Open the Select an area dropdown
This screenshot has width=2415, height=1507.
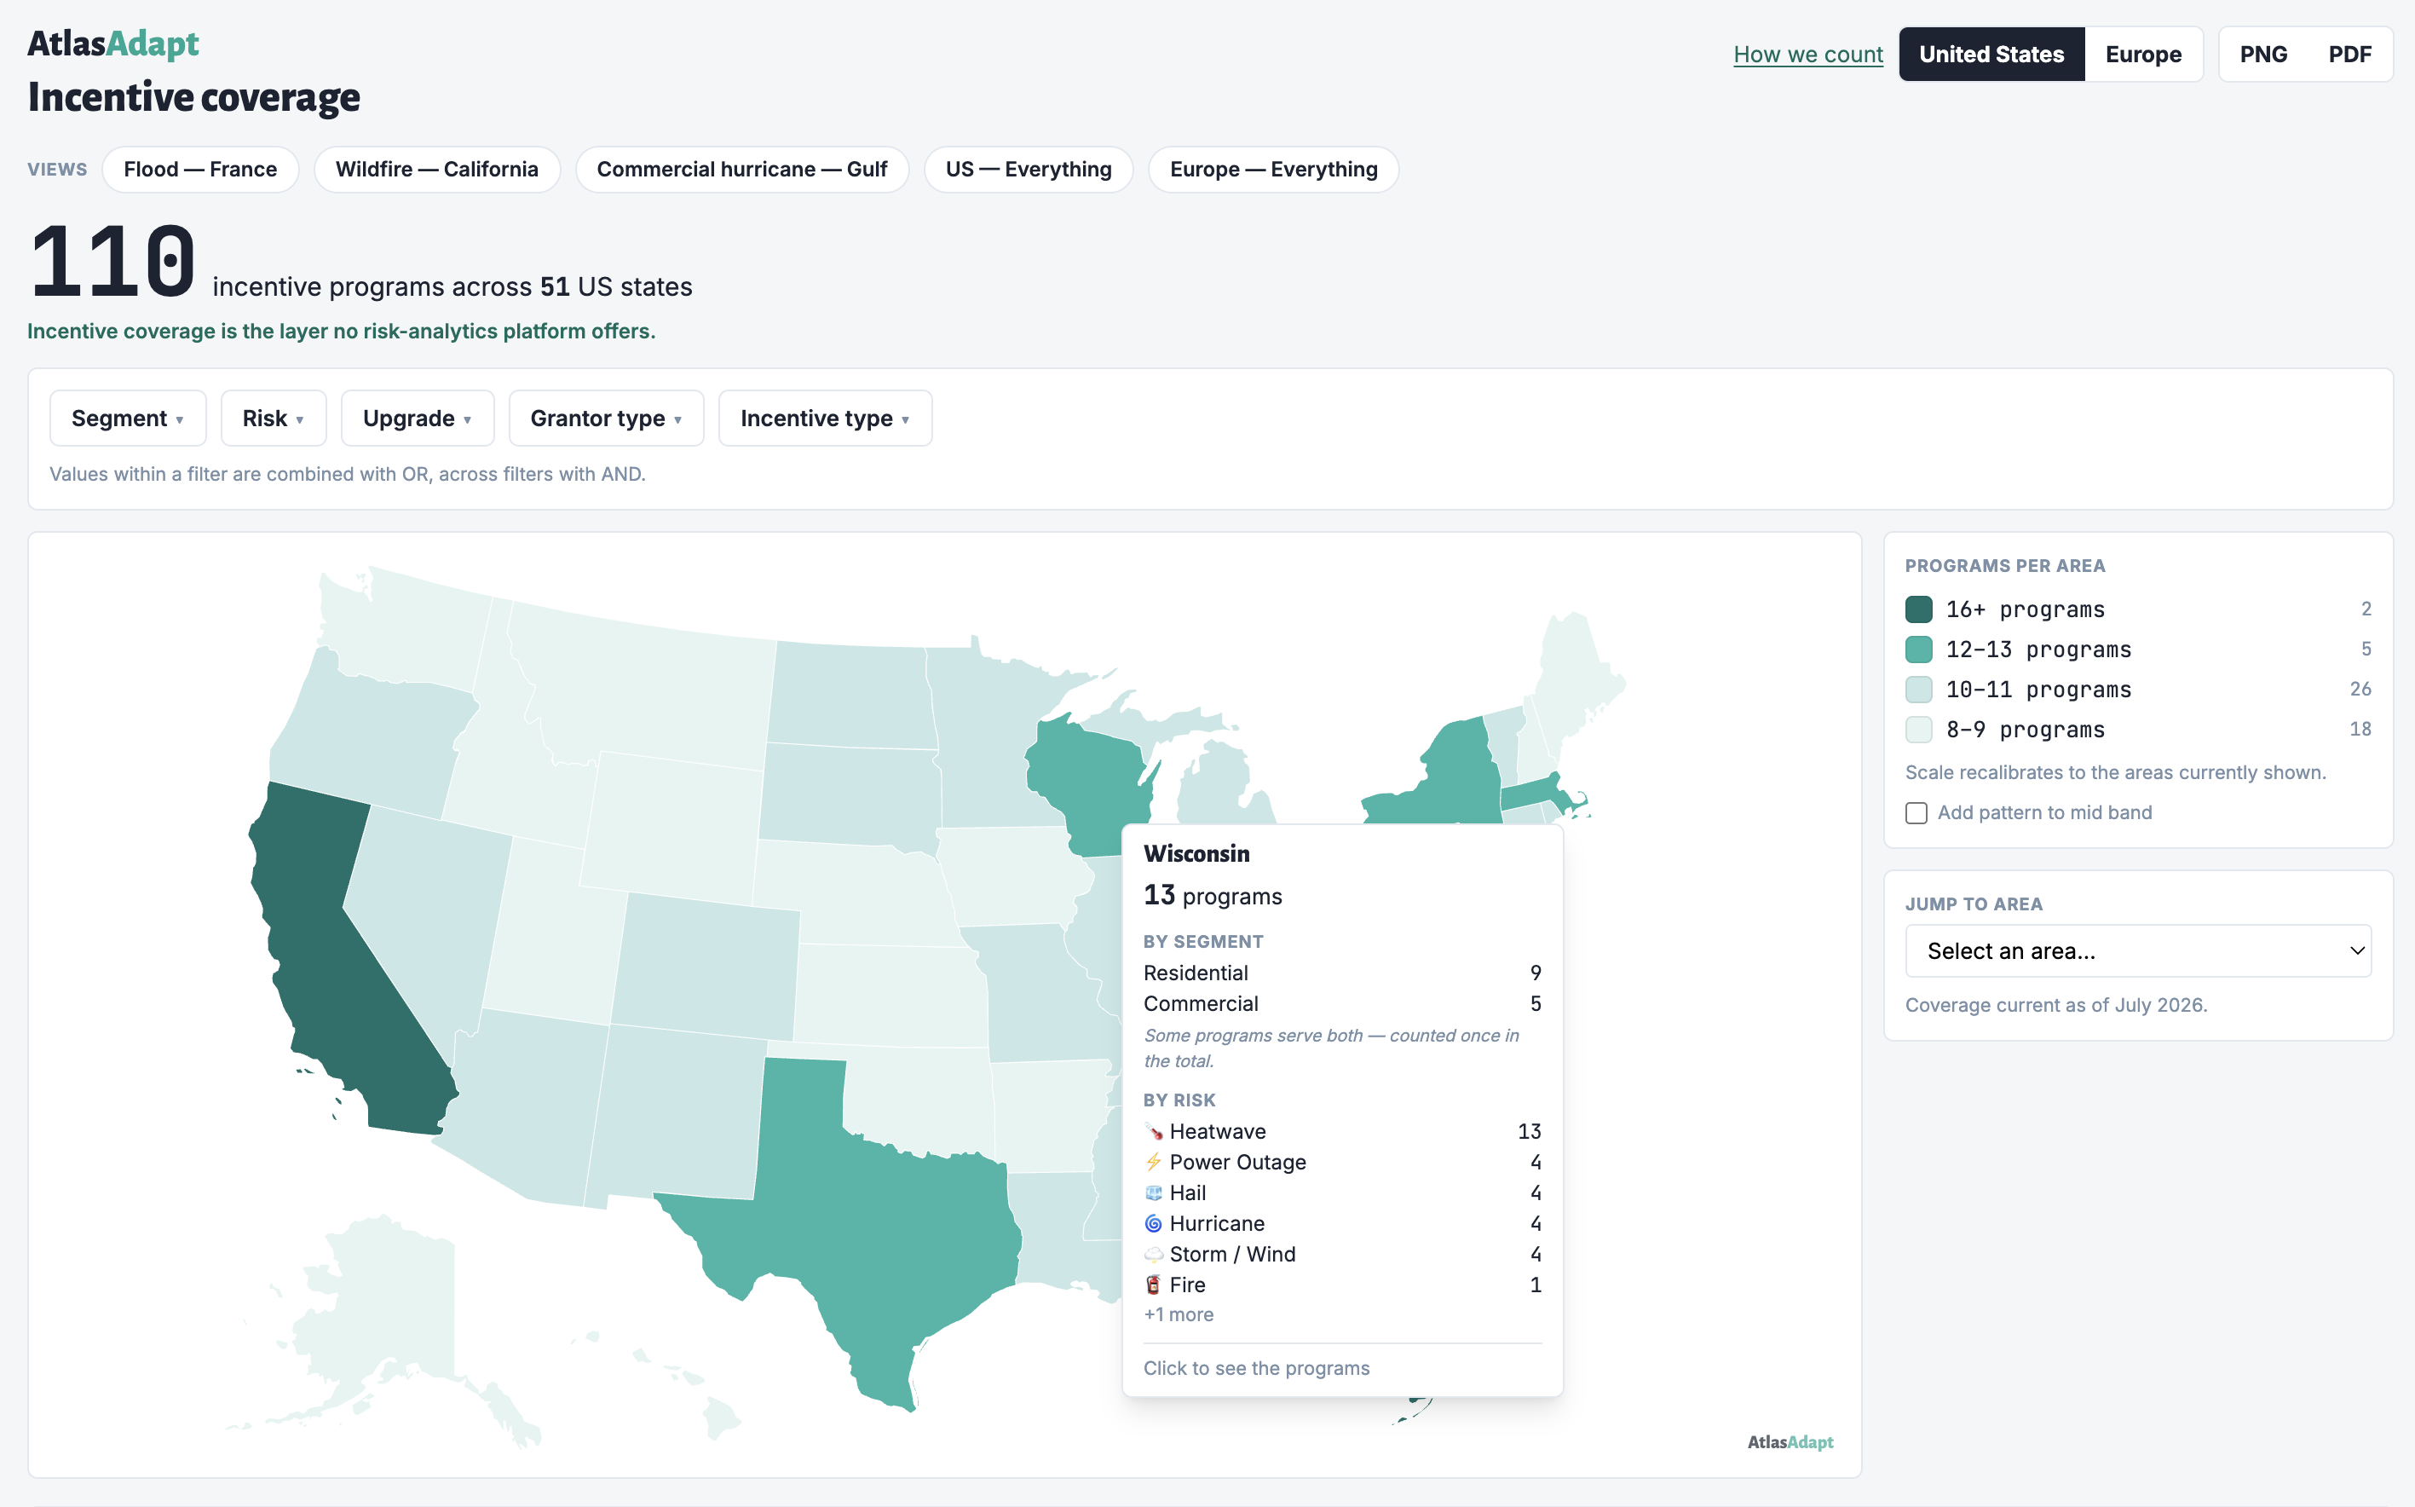coord(2138,951)
